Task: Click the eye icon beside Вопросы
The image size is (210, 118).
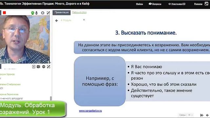Action: point(150,4)
